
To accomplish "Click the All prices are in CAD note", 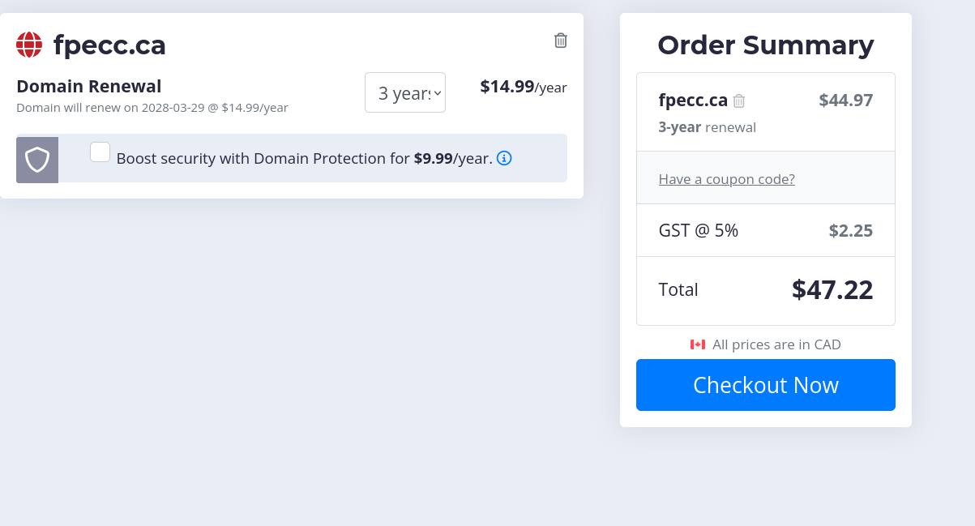I will point(776,344).
